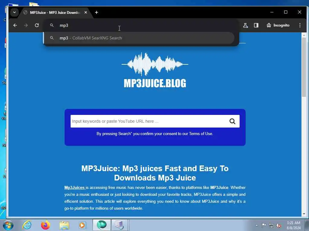Click the Incognito indicator

click(278, 25)
